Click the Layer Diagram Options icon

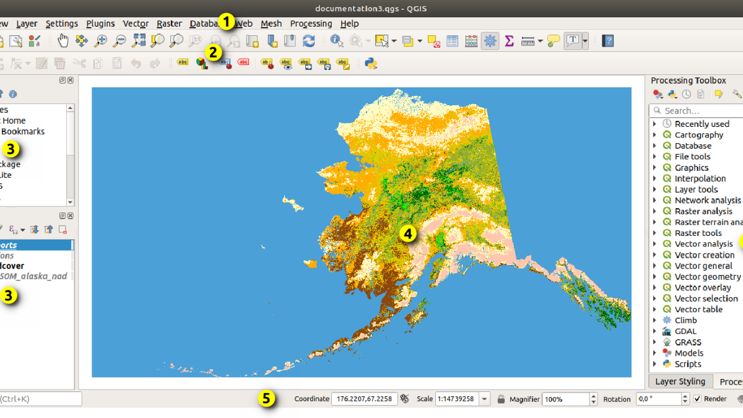click(x=202, y=63)
